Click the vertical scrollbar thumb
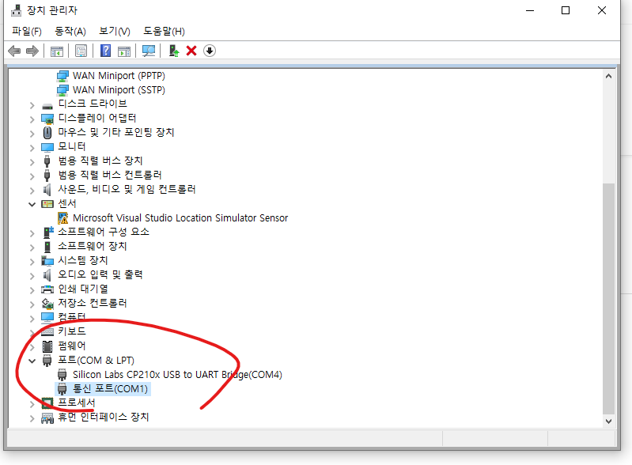The image size is (632, 465). click(x=608, y=299)
